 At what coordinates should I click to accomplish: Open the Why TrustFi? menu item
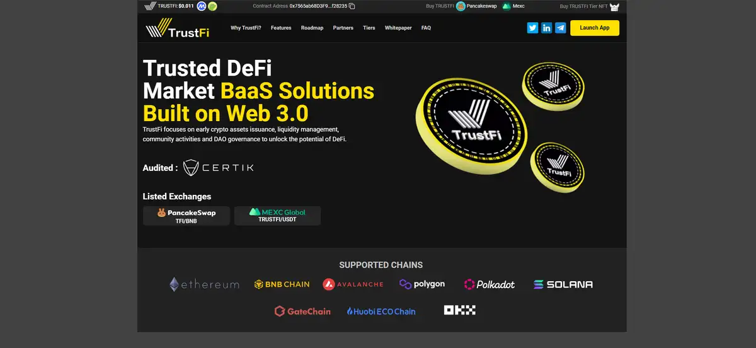pos(246,28)
